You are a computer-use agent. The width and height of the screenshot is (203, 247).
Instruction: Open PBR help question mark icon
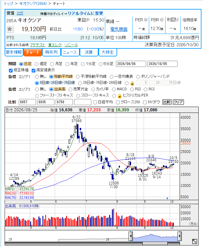coord(162,20)
